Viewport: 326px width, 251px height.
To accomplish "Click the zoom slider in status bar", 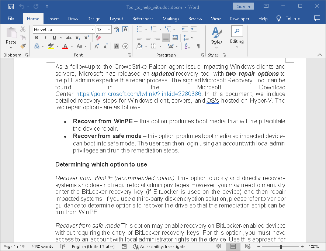I will tap(281, 247).
